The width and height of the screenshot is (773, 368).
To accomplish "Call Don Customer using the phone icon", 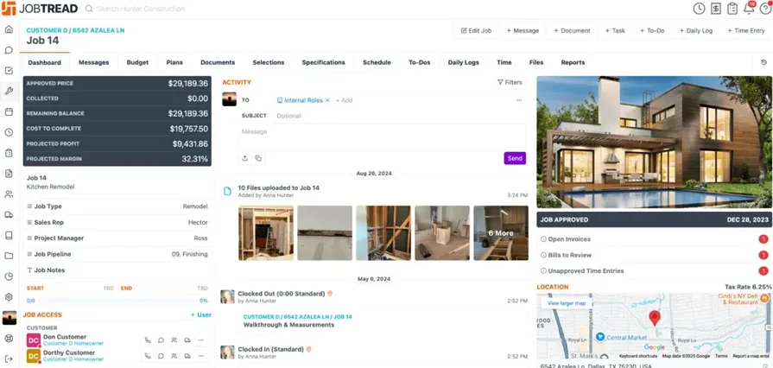I will pos(148,340).
